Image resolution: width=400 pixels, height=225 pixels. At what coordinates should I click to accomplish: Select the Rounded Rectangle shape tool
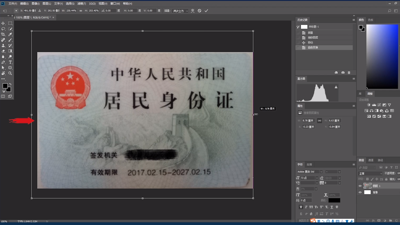(x=10, y=68)
